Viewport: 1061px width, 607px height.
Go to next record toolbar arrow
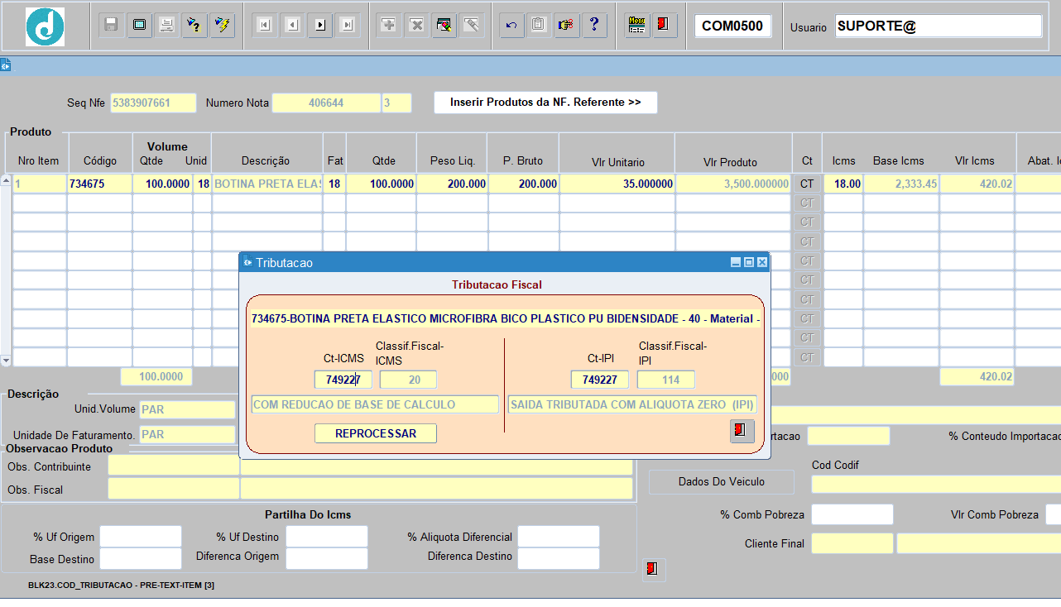pyautogui.click(x=319, y=25)
